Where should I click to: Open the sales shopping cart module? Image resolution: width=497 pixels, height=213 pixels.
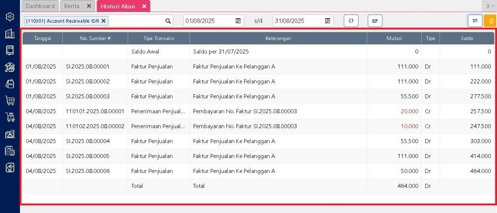pos(10,100)
